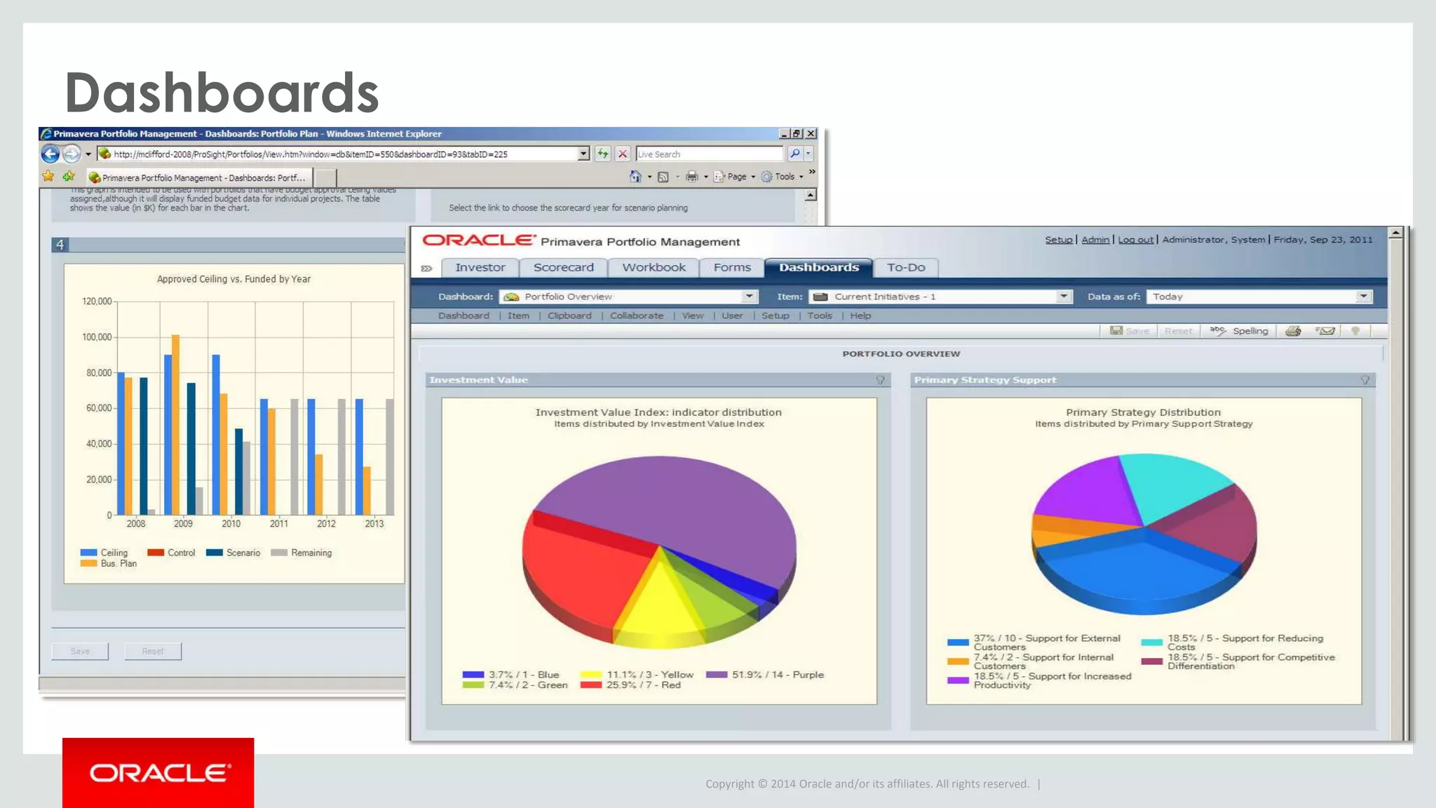Click the toolbar overflow chevron in IE
Viewport: 1436px width, 808px height.
point(812,171)
